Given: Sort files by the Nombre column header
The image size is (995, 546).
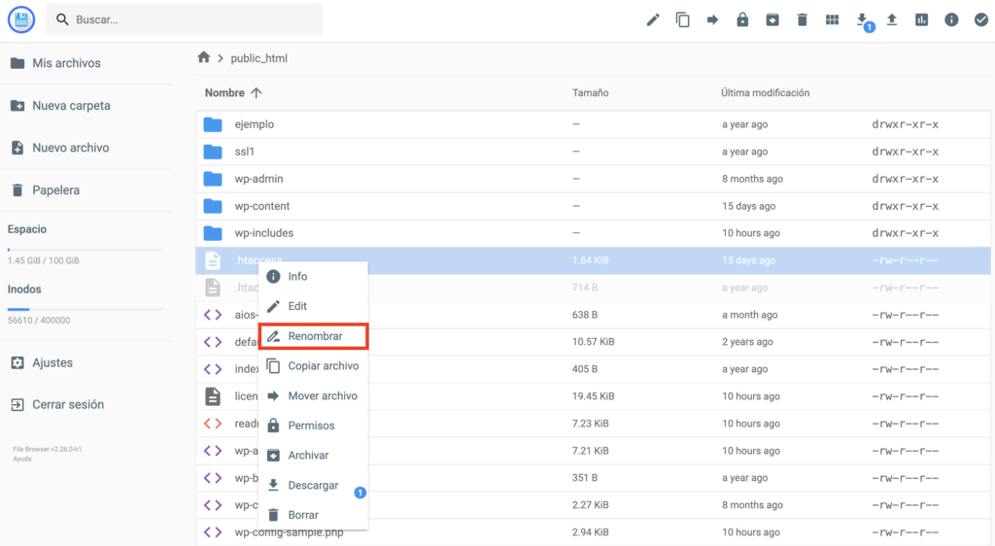Looking at the screenshot, I should click(224, 93).
